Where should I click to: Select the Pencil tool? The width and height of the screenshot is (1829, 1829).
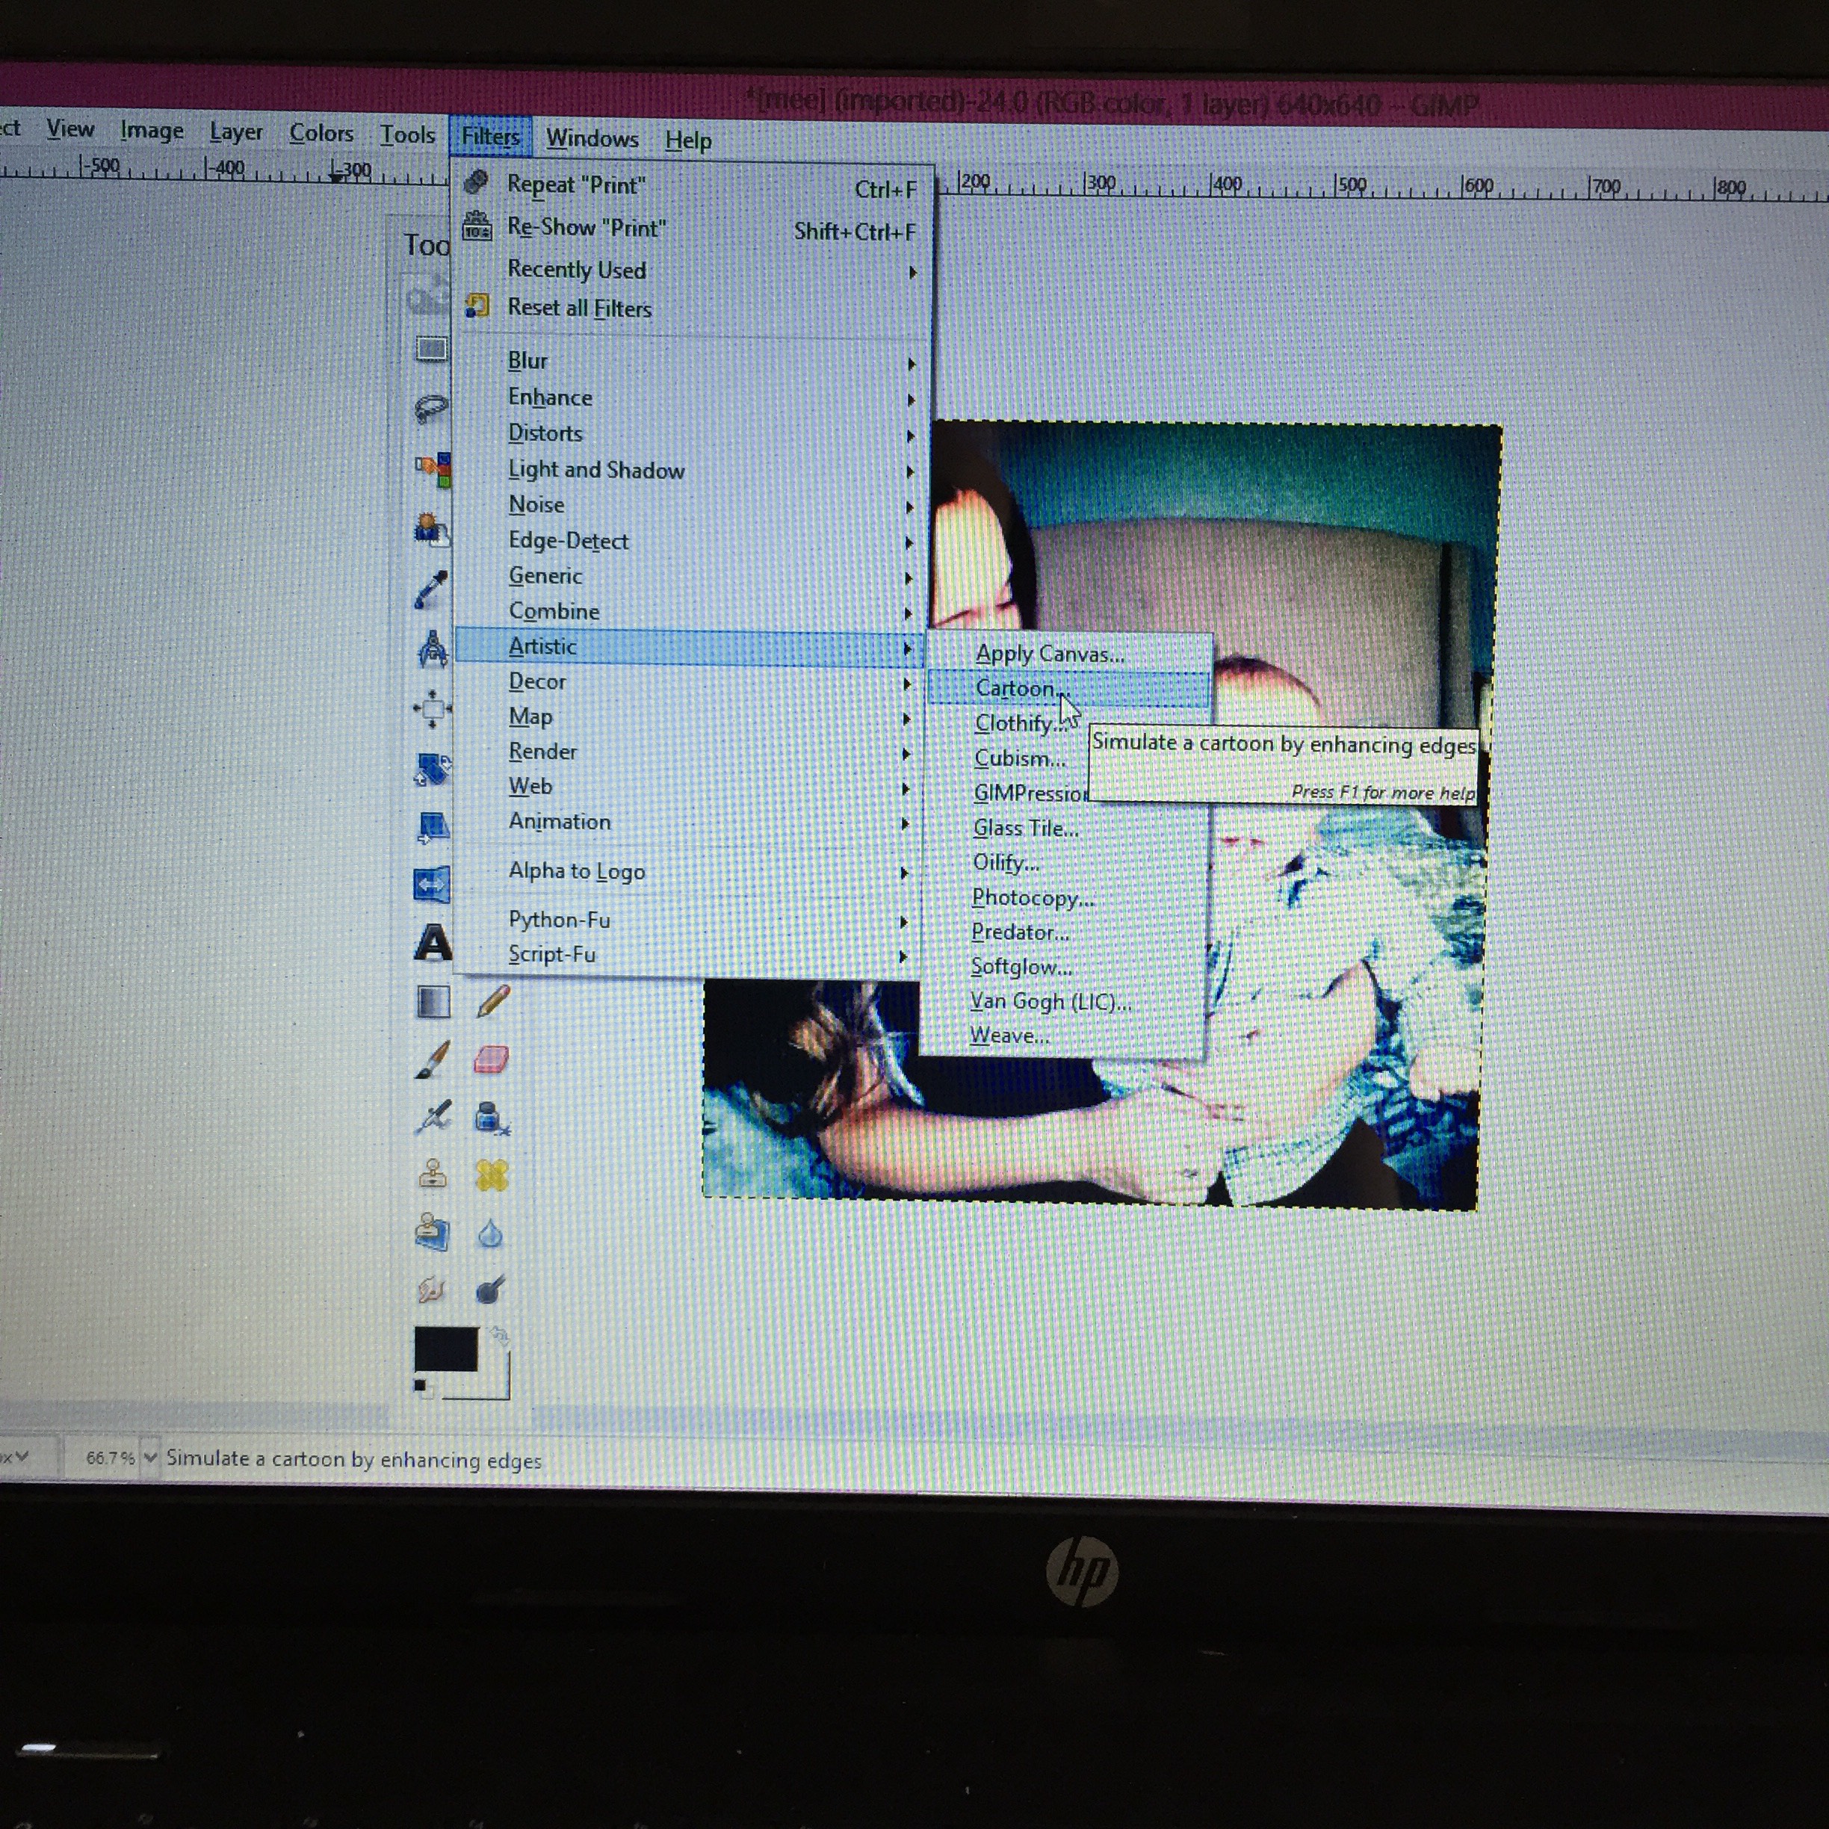click(492, 1002)
